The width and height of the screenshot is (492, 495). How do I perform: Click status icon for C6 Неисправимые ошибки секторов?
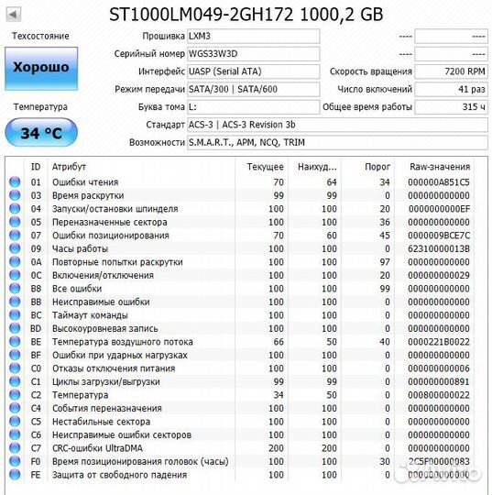click(x=15, y=434)
